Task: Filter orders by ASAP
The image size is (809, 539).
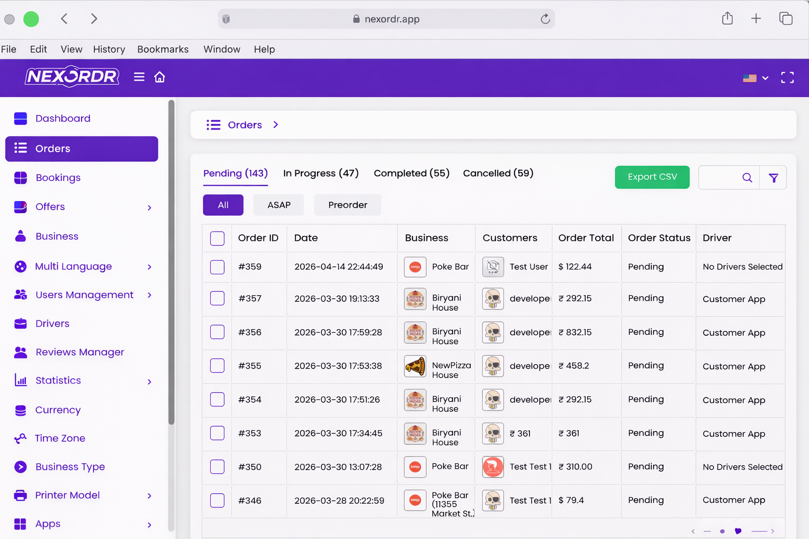Action: click(279, 205)
